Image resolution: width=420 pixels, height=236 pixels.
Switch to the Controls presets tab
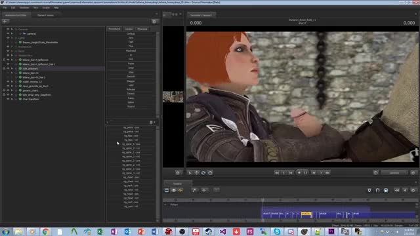pos(129,29)
